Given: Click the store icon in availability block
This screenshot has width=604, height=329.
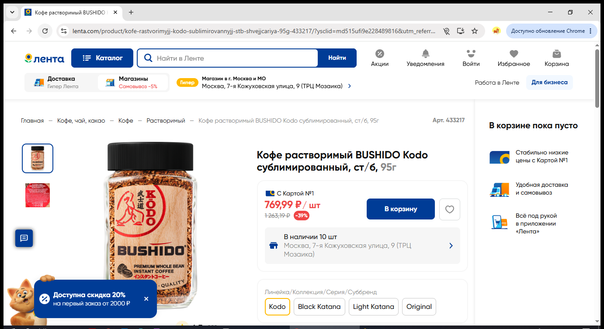Looking at the screenshot, I should 274,246.
